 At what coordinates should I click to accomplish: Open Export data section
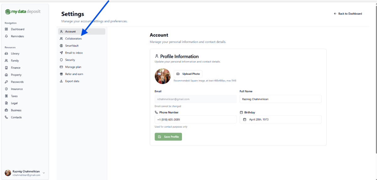82,81
